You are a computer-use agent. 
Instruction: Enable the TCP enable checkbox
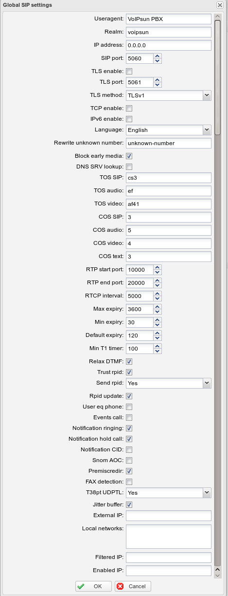click(x=129, y=108)
